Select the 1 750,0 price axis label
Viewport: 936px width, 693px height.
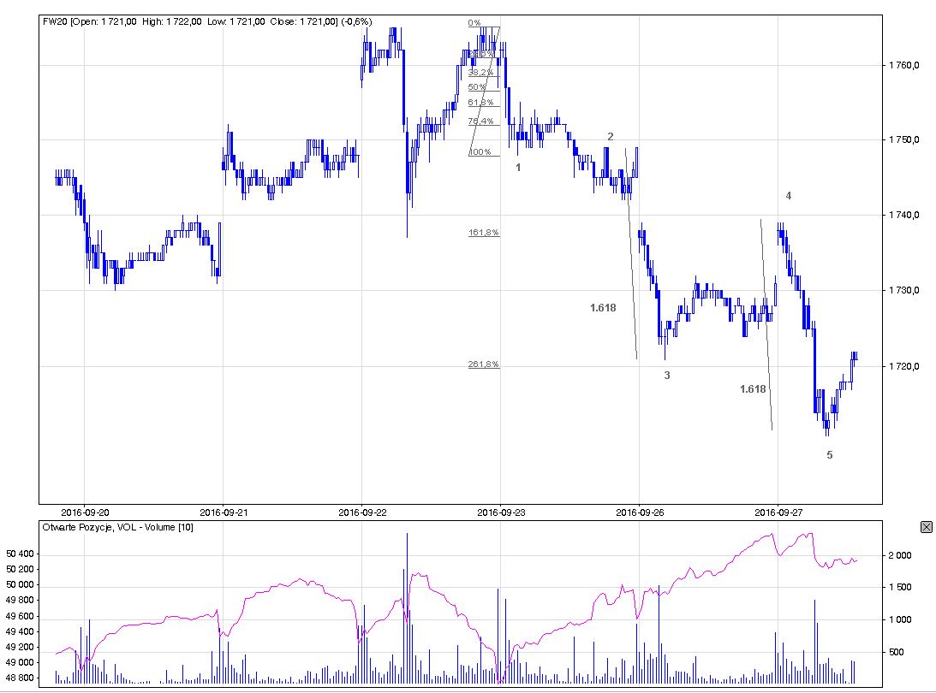tap(903, 139)
